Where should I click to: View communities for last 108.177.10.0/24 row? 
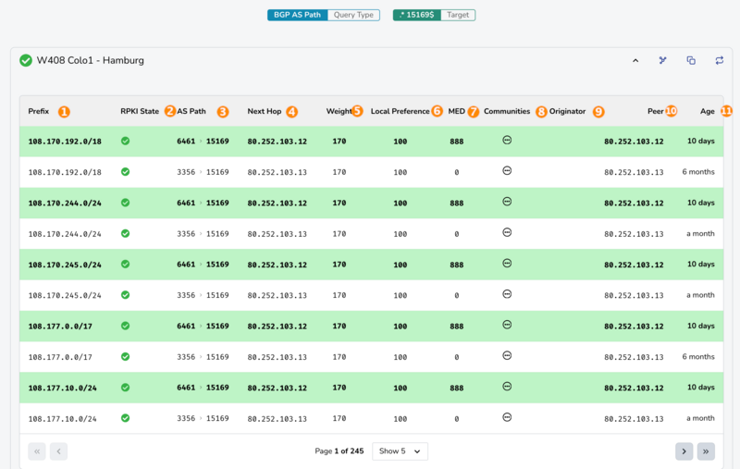pos(507,417)
